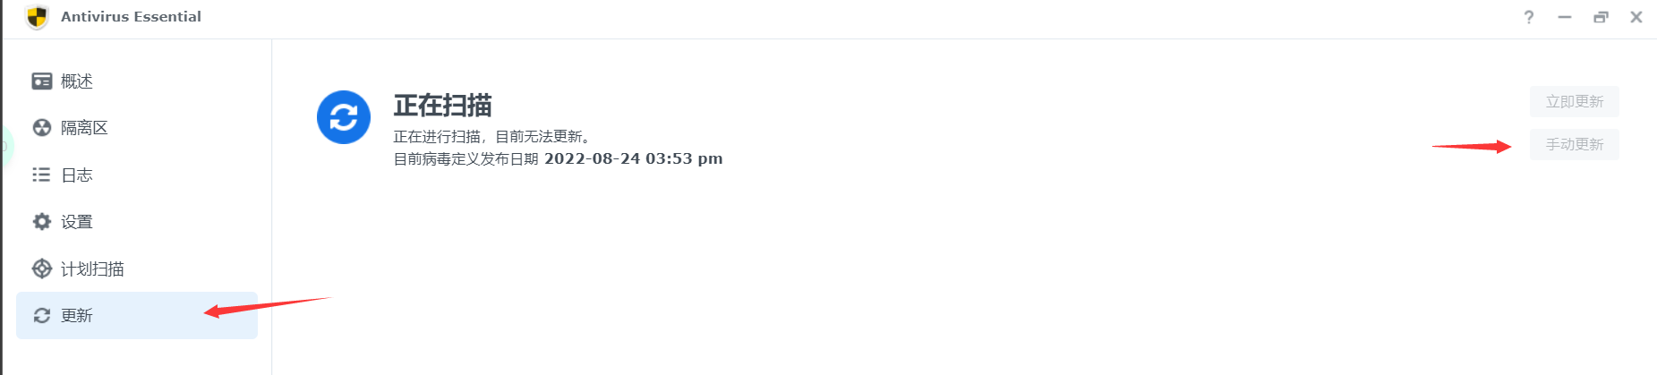Select the 隔离区 quarantine radiation icon

point(42,128)
